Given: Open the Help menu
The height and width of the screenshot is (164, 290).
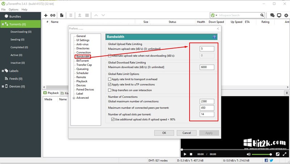Looking at the screenshot, I should point(24,9).
